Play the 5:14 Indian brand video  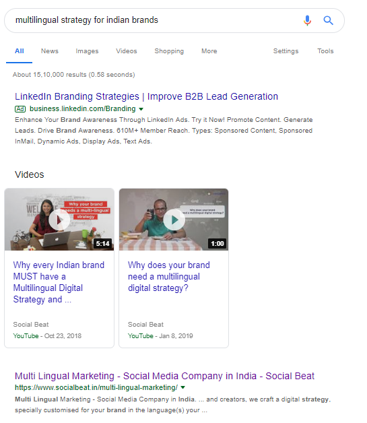pos(59,220)
